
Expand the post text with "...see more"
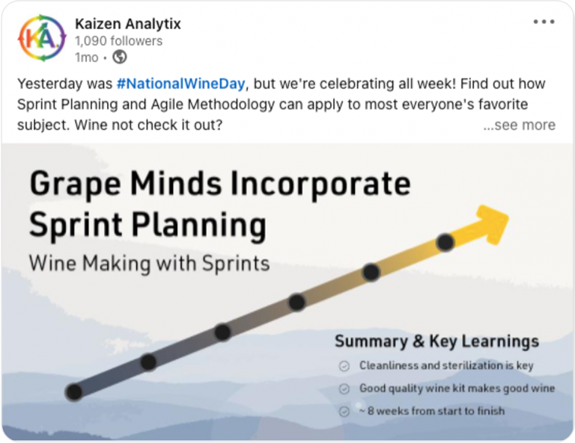519,125
